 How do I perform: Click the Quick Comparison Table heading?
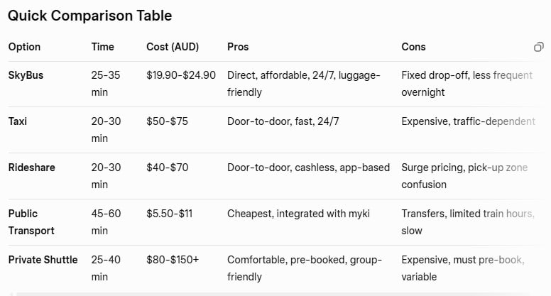click(x=89, y=16)
